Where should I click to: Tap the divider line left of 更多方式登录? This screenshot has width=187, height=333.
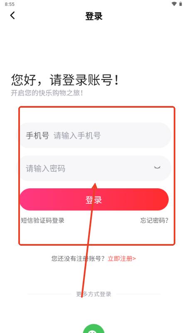pyautogui.click(x=49, y=294)
